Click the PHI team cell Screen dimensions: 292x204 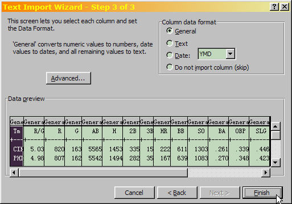click(18, 158)
